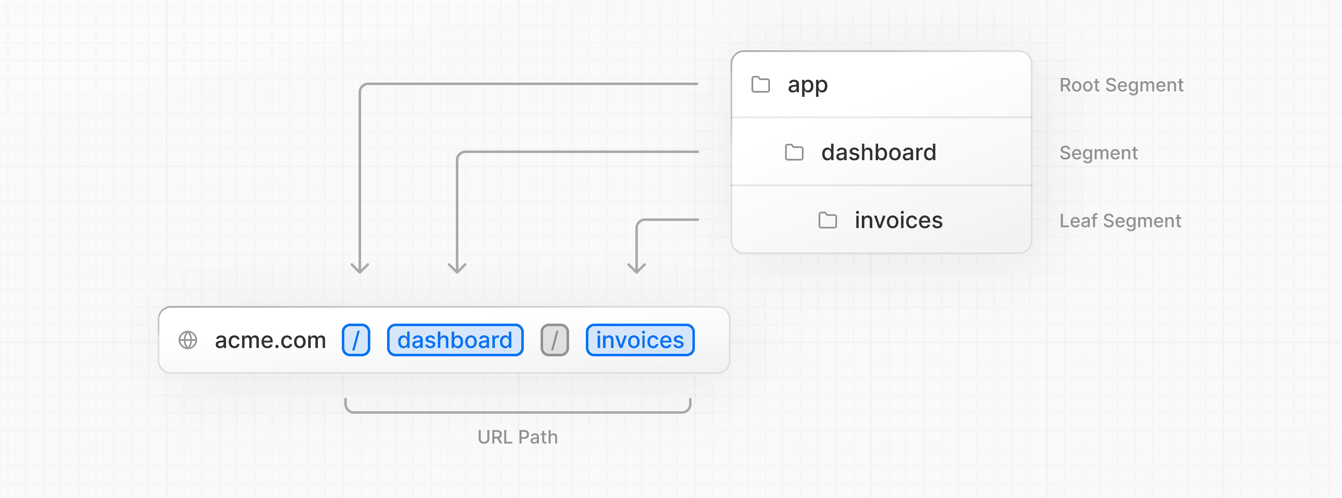1342x498 pixels.
Task: Select the highlighted invoices pill in the URL
Action: click(x=640, y=339)
